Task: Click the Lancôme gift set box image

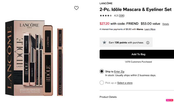Action: click(25, 58)
